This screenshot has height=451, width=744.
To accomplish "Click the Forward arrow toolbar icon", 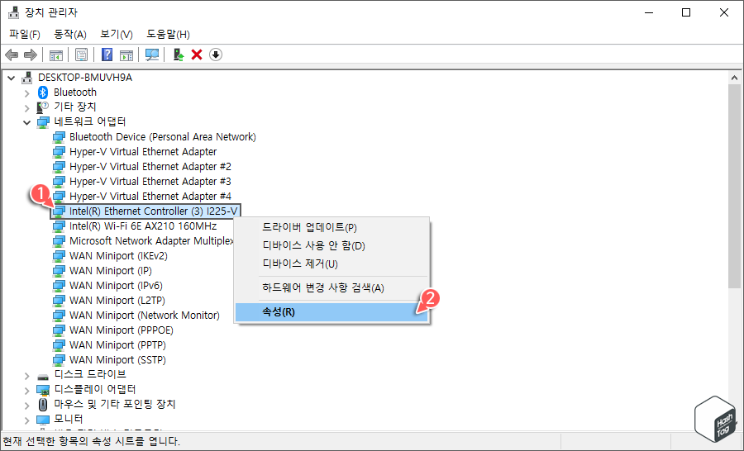I will (31, 55).
